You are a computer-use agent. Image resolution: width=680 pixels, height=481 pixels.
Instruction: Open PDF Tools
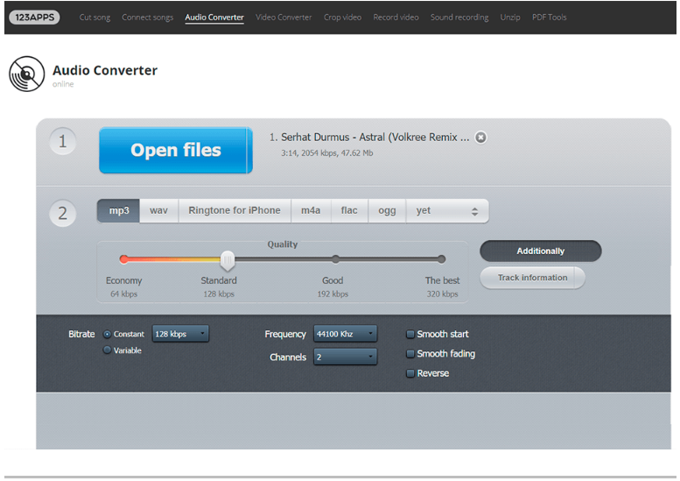549,18
